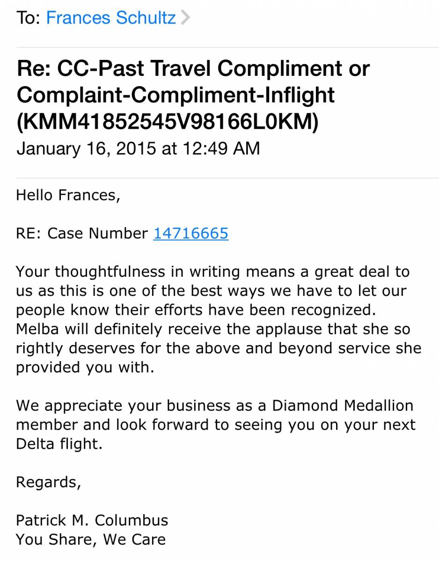The height and width of the screenshot is (562, 439).
Task: Tap the Patrick M. Columbus signature
Action: [92, 520]
